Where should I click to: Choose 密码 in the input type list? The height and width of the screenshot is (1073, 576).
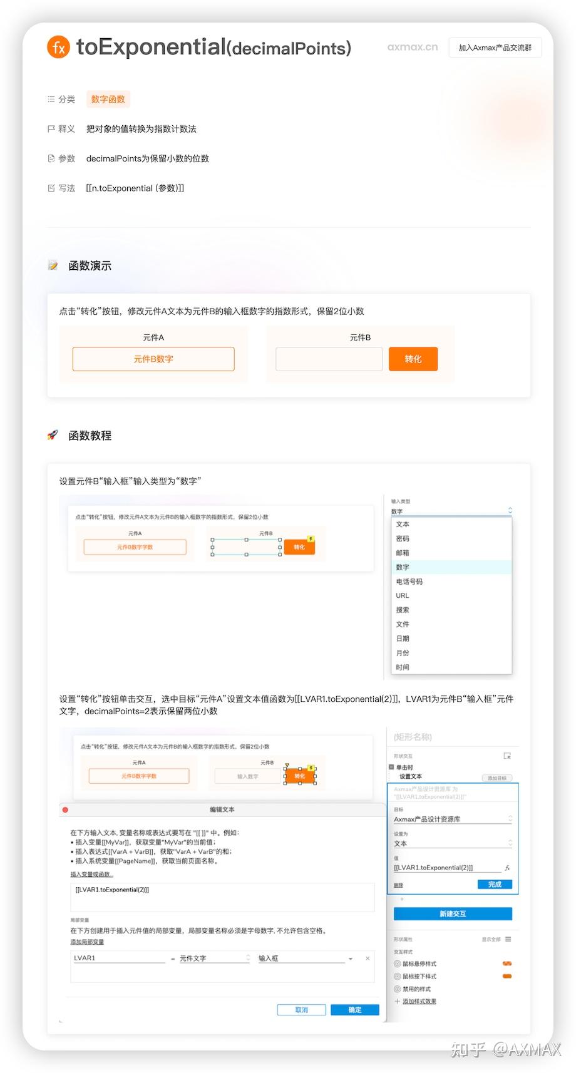point(451,538)
